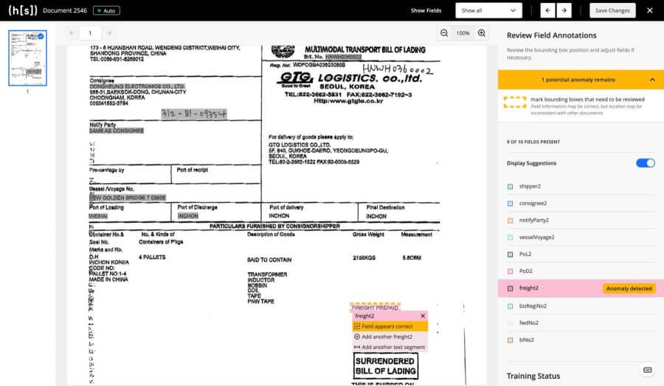664x386 pixels.
Task: Close the document review screen
Action: click(650, 10)
